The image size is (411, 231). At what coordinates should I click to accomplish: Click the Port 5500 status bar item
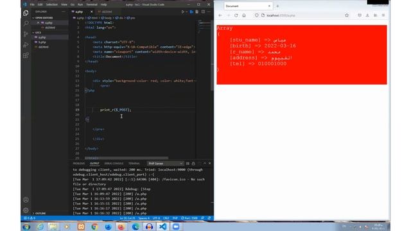coord(189,218)
